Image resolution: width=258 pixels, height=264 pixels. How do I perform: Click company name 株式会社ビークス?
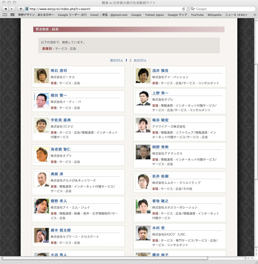[63, 77]
